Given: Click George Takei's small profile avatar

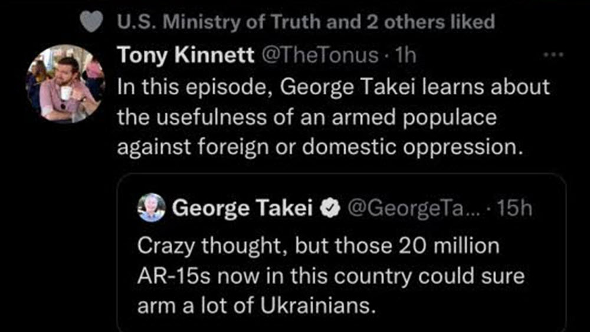Looking at the screenshot, I should click(x=152, y=208).
